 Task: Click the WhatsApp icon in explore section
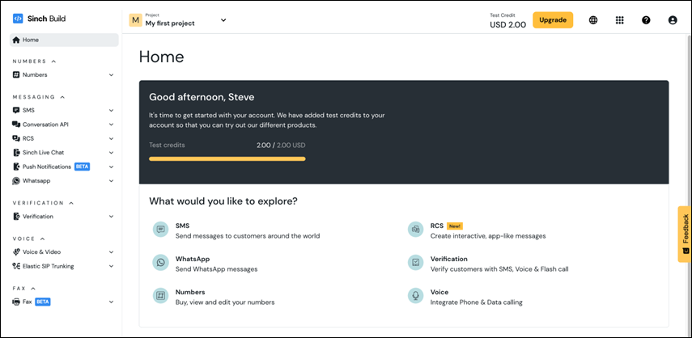point(160,263)
